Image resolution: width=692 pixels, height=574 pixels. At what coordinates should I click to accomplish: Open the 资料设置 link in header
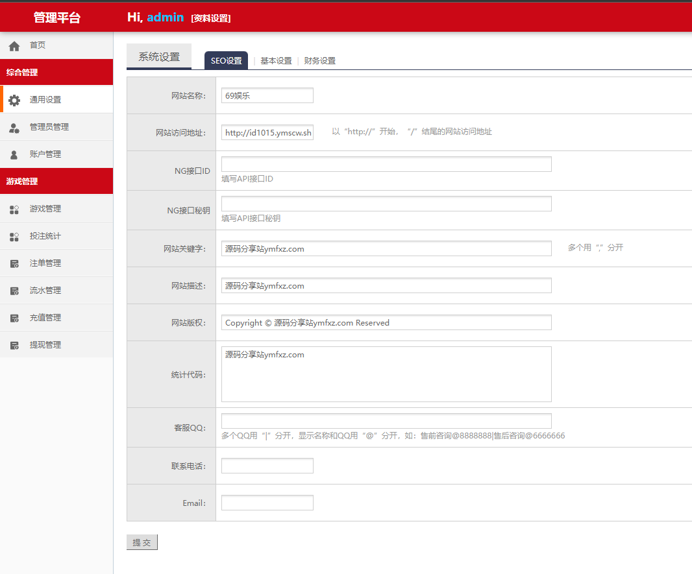[x=211, y=18]
